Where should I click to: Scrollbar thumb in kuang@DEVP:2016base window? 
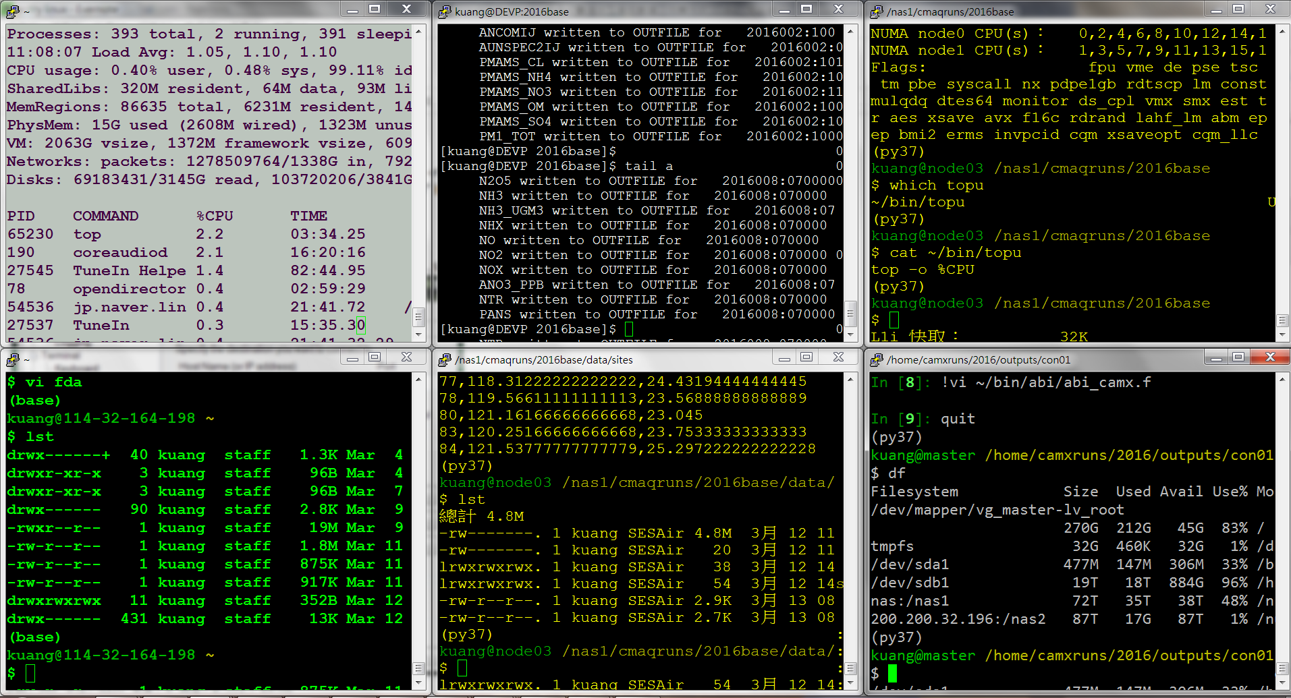pos(850,314)
